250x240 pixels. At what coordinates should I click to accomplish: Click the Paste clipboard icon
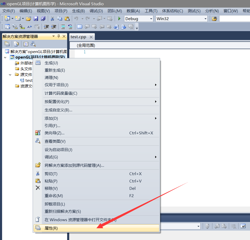(67, 19)
